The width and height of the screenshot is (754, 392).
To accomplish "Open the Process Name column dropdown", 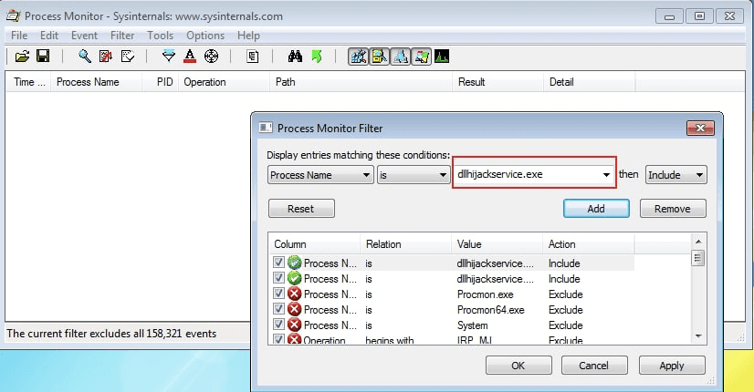I will (319, 174).
